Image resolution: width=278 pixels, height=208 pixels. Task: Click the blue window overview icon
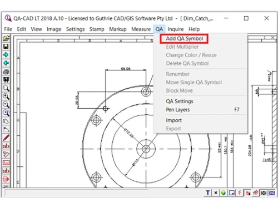pyautogui.click(x=232, y=193)
